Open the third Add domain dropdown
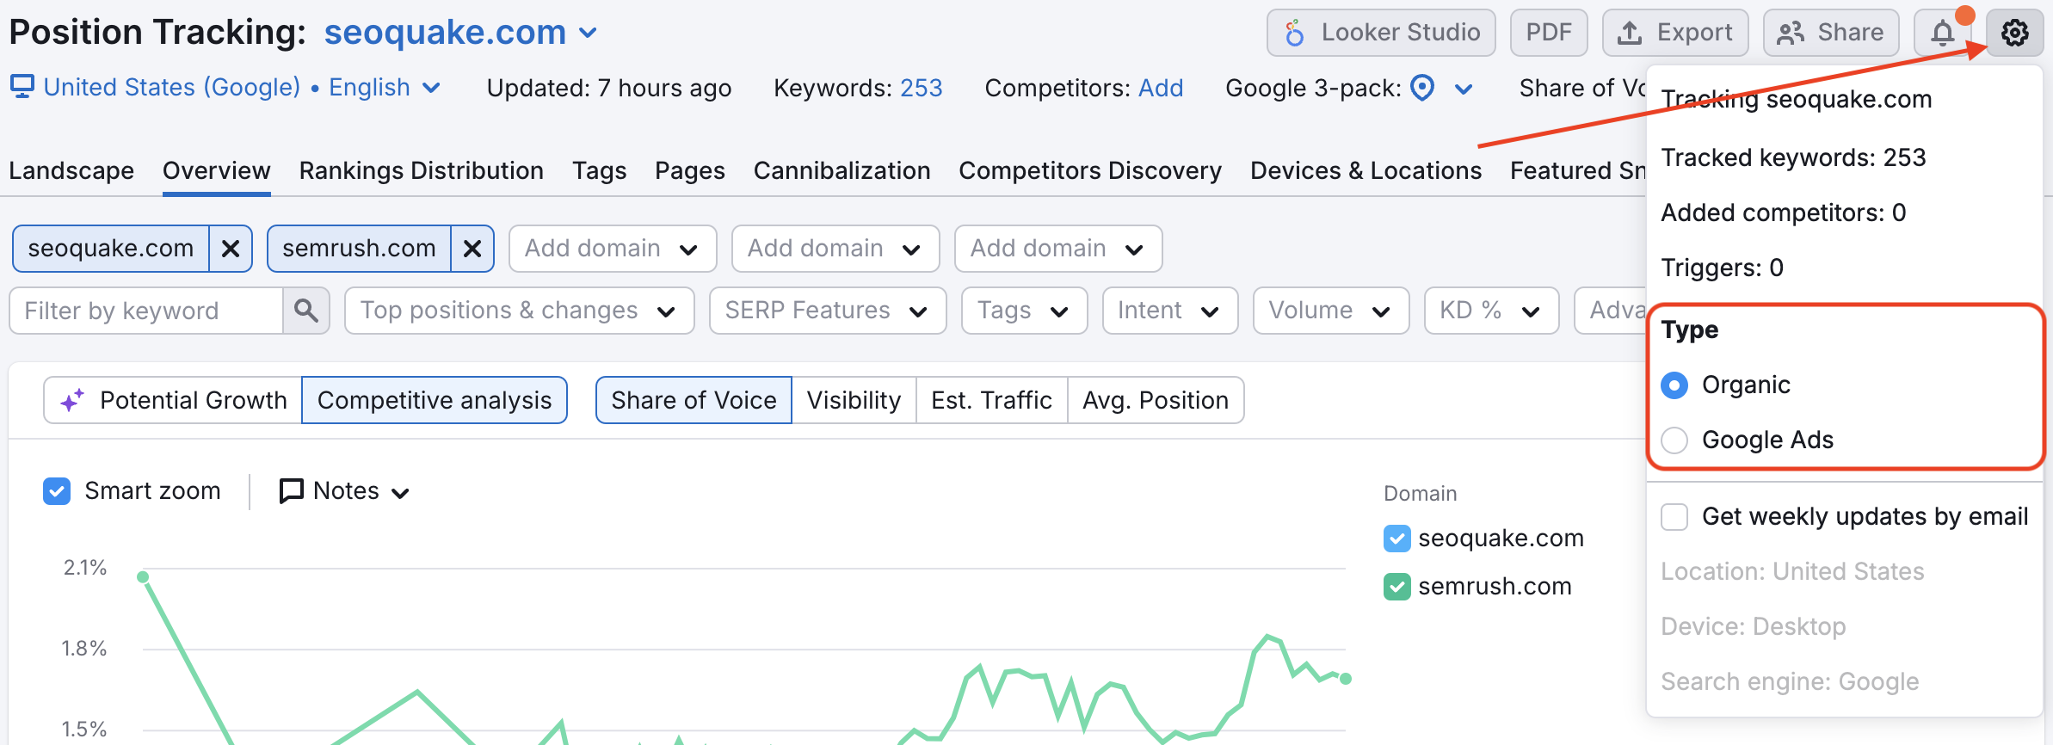Viewport: 2053px width, 745px height. click(1058, 249)
